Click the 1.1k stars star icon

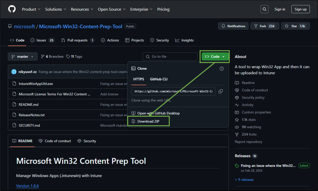(x=237, y=120)
